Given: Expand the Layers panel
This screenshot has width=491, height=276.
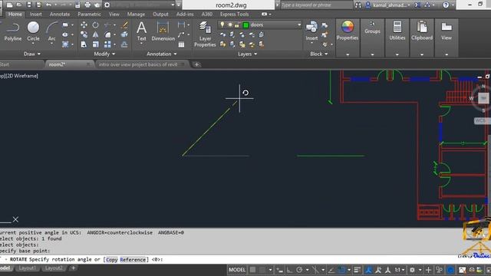Looking at the screenshot, I should coord(247,54).
